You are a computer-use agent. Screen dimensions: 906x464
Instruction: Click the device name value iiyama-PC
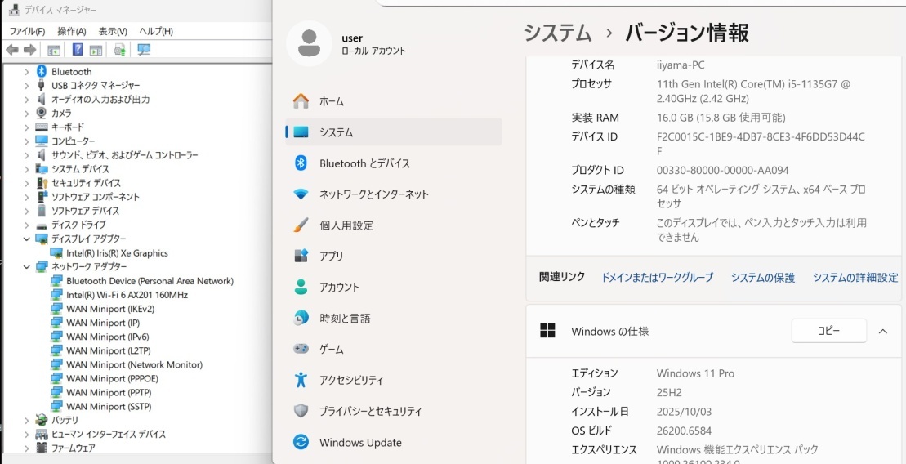click(681, 65)
